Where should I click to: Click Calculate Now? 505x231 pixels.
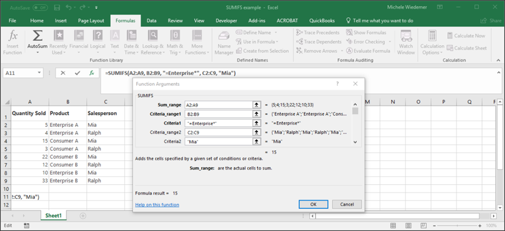(x=466, y=36)
